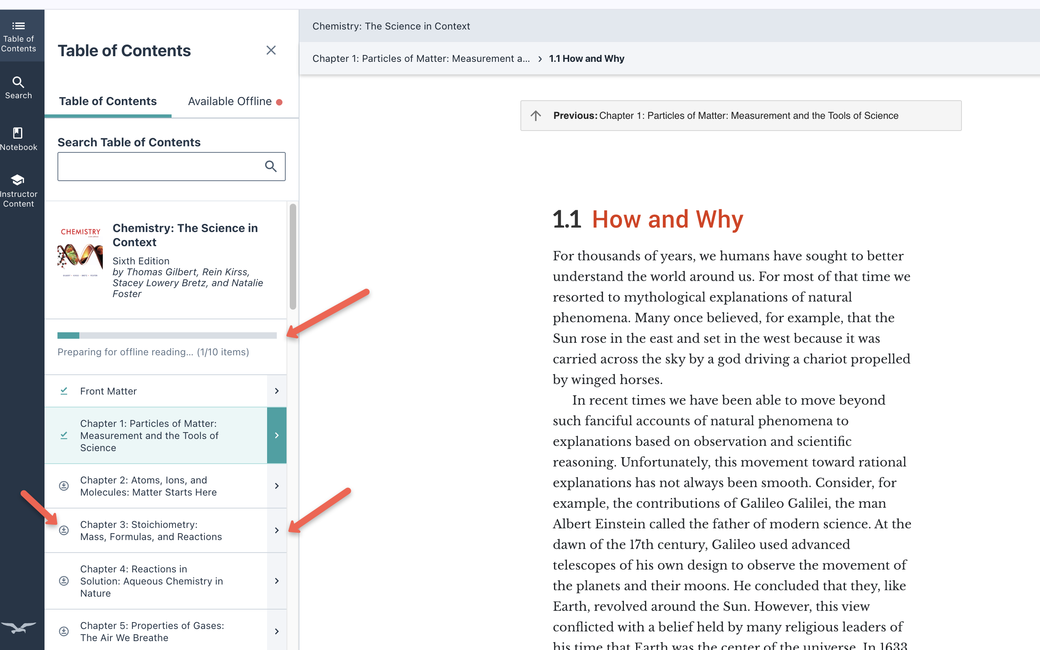
Task: Download Chapter 3 for offline reading
Action: pos(64,530)
